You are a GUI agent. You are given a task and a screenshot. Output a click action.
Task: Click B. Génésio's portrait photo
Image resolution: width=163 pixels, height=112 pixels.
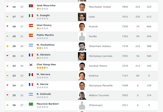point(82,56)
